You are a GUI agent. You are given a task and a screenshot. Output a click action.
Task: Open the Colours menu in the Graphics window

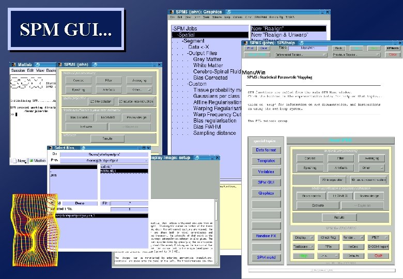(238, 17)
